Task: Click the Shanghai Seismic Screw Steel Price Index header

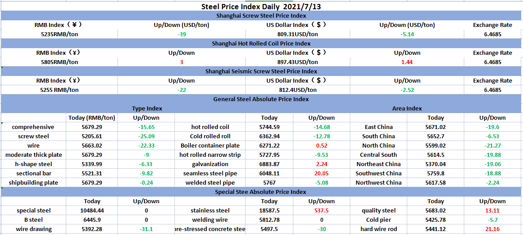Action: click(261, 72)
